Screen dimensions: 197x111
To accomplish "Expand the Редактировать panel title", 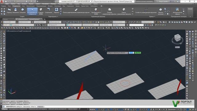I will click(x=53, y=16).
